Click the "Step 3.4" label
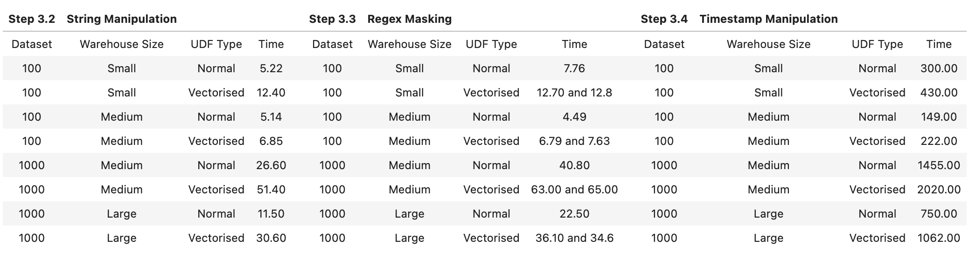 (664, 19)
